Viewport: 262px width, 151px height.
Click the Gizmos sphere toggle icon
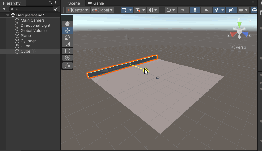point(254,10)
